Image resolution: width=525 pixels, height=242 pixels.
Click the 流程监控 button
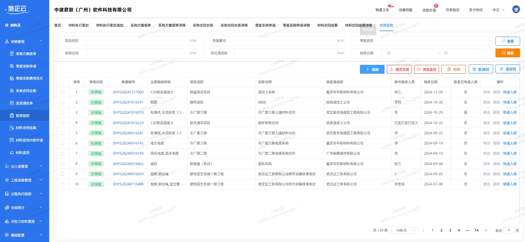tap(427, 69)
